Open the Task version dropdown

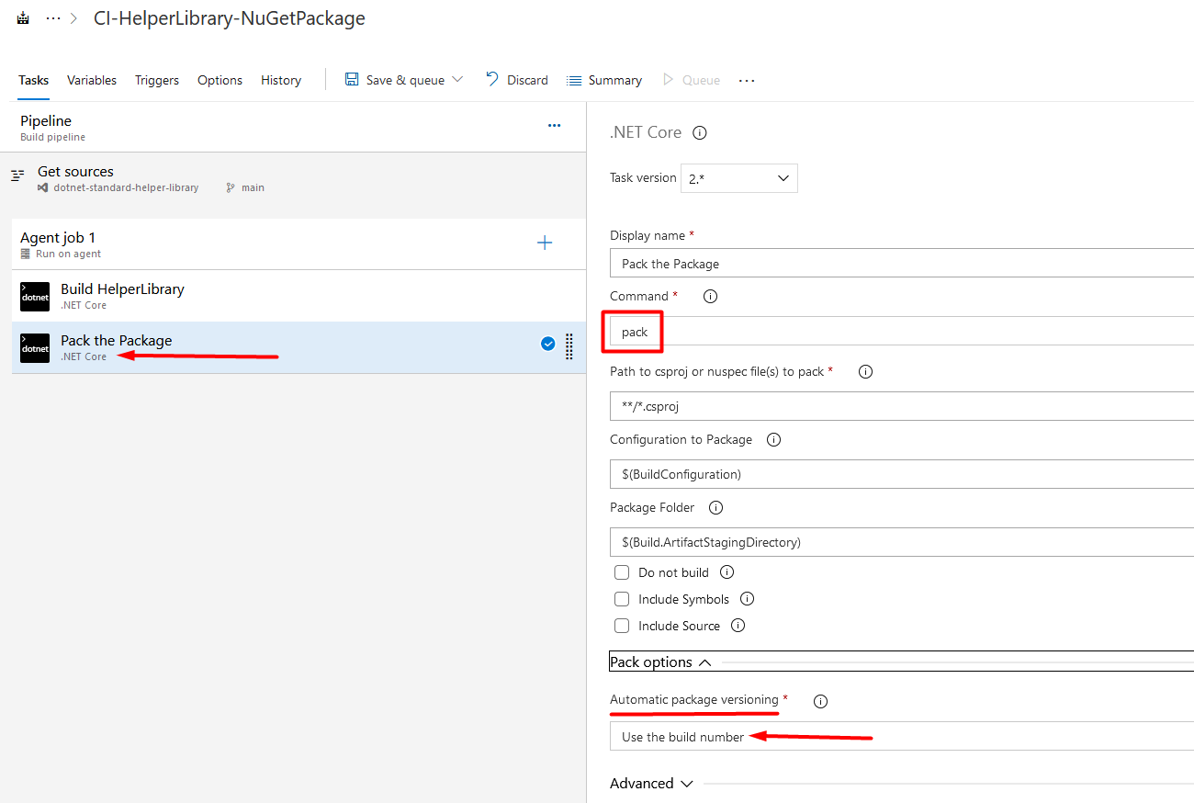pos(739,178)
